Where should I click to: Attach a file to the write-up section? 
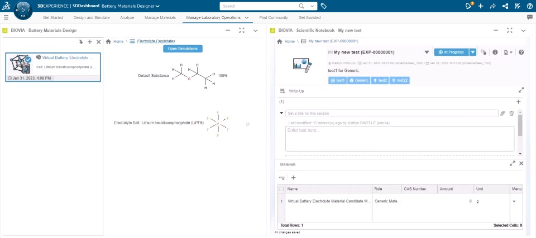click(502, 113)
